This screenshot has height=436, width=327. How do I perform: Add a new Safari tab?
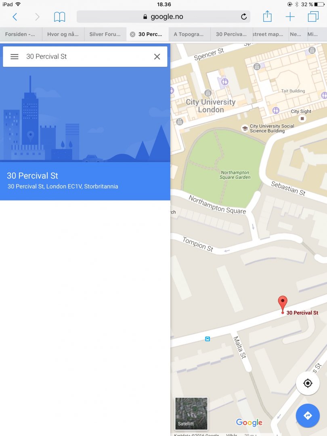click(x=290, y=17)
